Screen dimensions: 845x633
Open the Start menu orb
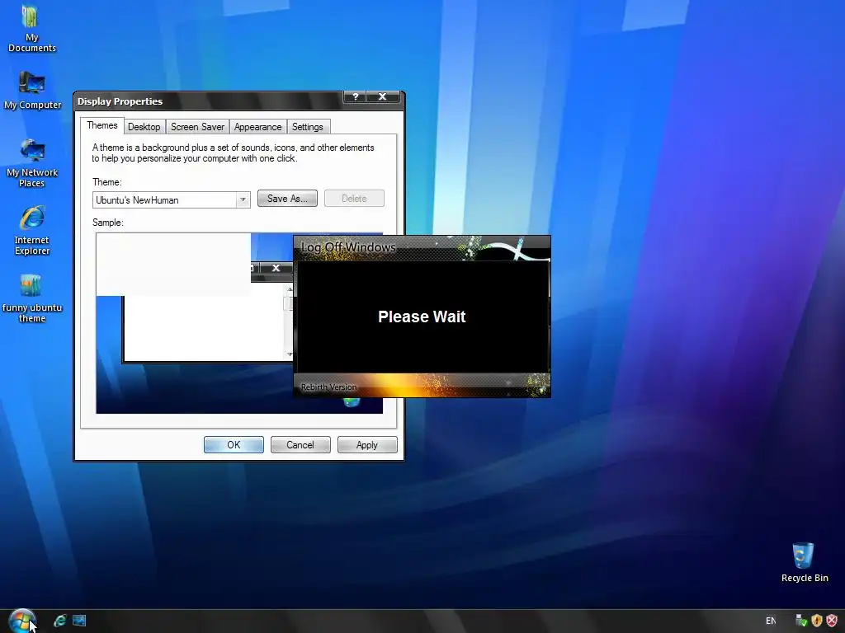22,621
